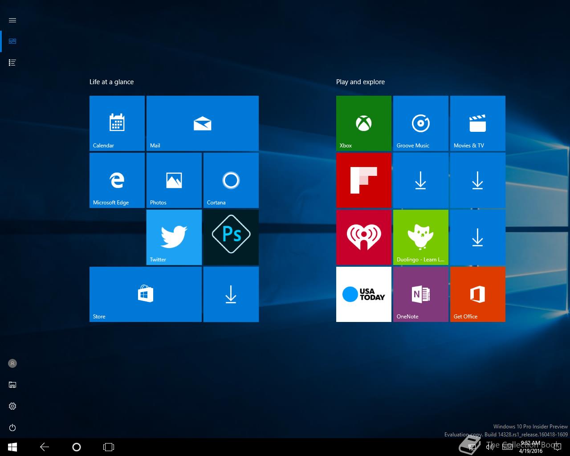Open the Power options menu

(x=12, y=427)
